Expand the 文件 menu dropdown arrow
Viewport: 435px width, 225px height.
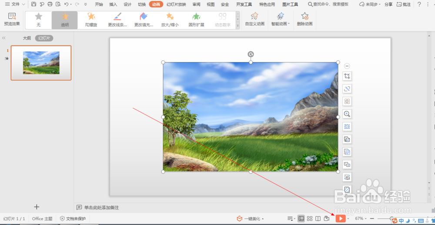pos(23,4)
